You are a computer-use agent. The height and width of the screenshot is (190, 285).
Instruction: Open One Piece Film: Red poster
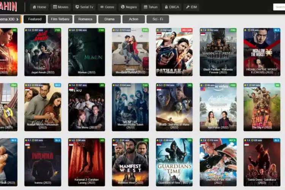218,162
